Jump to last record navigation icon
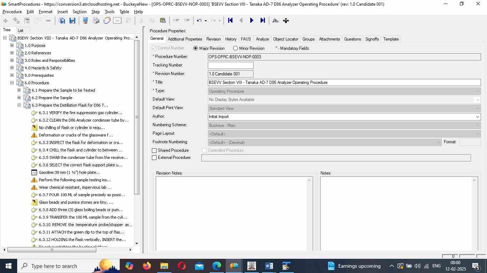The image size is (487, 273). pyautogui.click(x=263, y=21)
